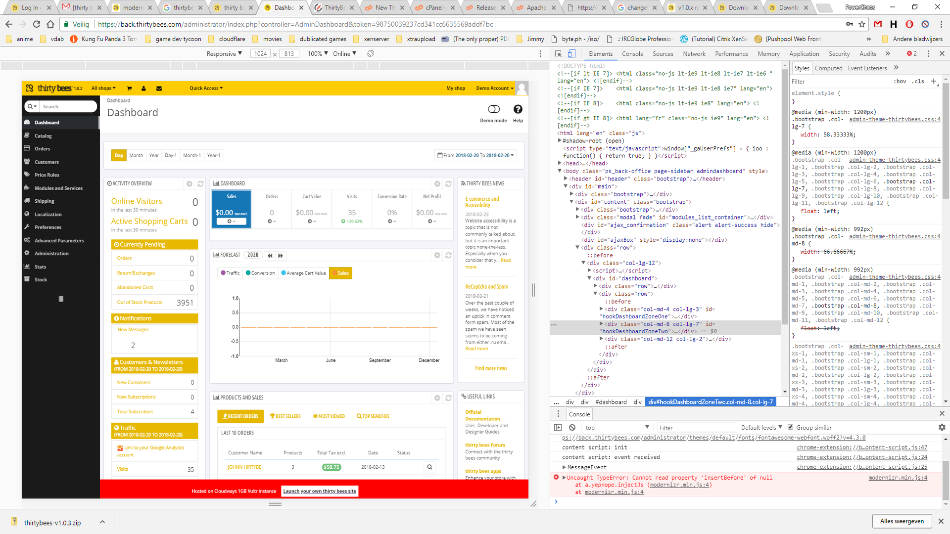Click the envelope messages icon in header

click(159, 89)
